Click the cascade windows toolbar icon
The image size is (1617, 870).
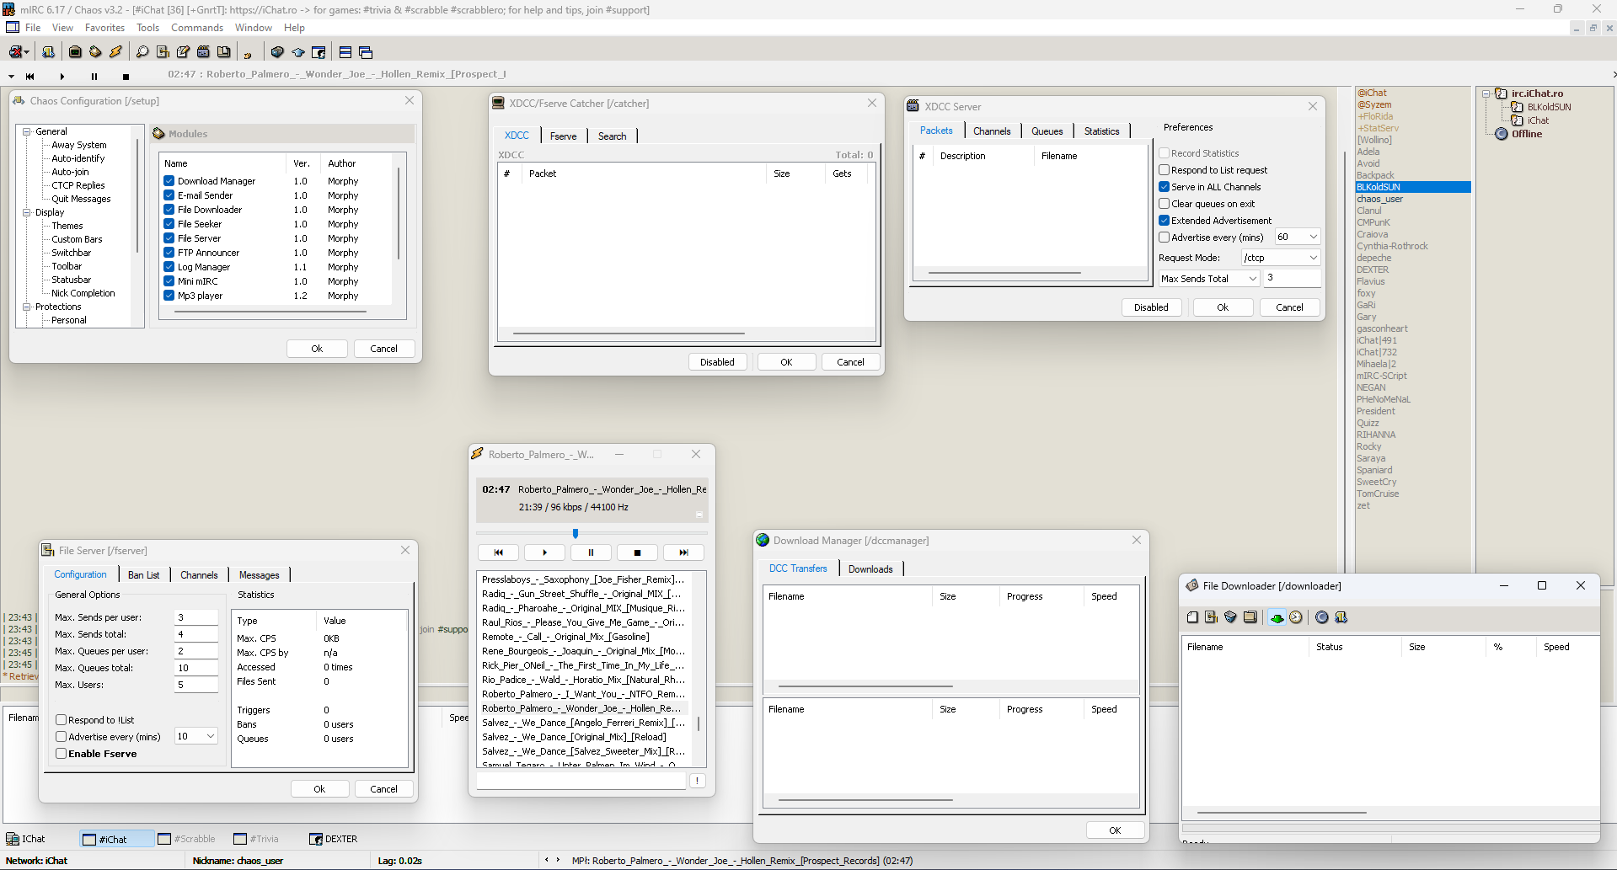pos(366,52)
